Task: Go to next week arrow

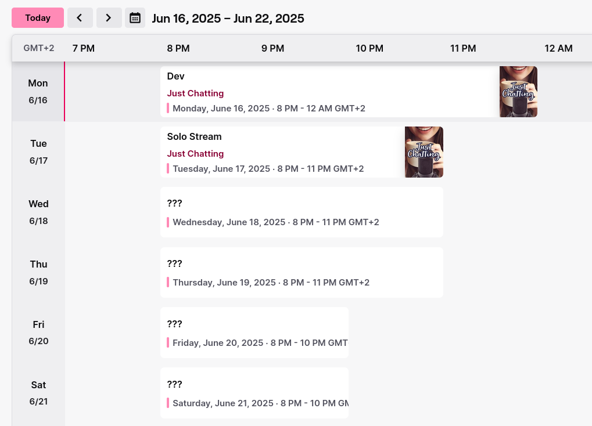Action: (x=109, y=18)
